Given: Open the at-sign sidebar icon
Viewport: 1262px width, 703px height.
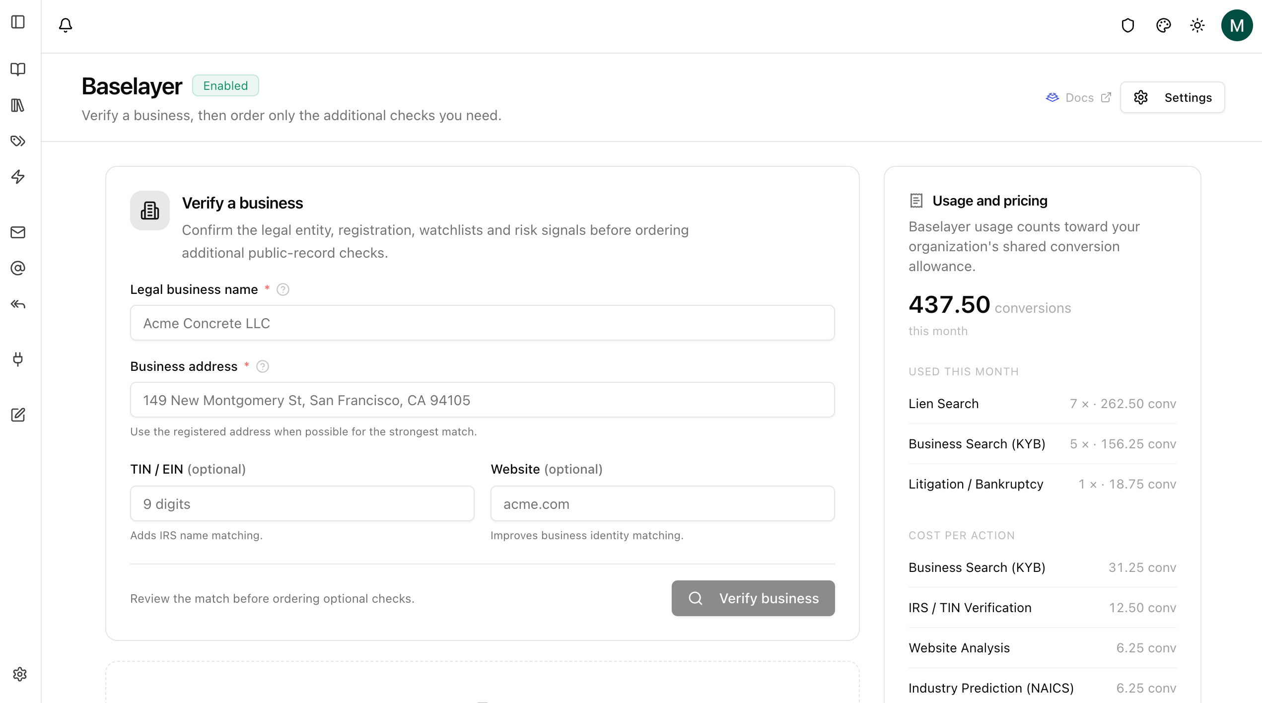Looking at the screenshot, I should [x=18, y=268].
